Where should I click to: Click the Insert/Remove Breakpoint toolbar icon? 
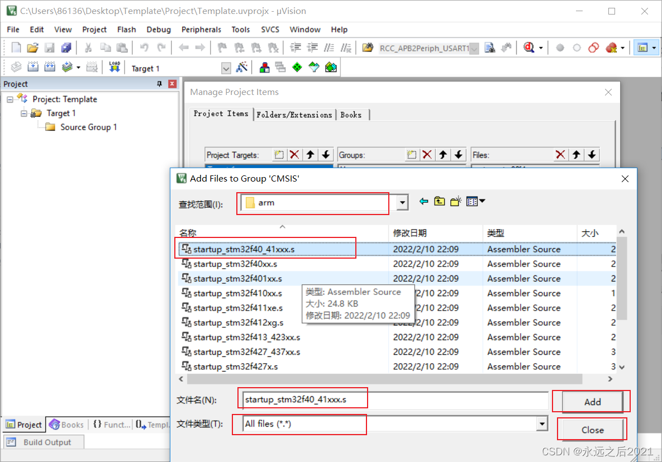point(222,47)
